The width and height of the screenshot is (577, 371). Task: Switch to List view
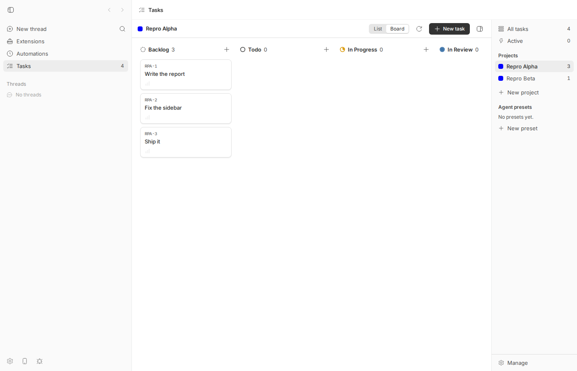pyautogui.click(x=378, y=29)
